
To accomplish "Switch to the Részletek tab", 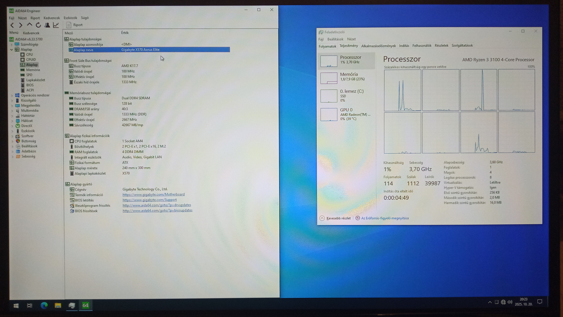I will pyautogui.click(x=441, y=45).
